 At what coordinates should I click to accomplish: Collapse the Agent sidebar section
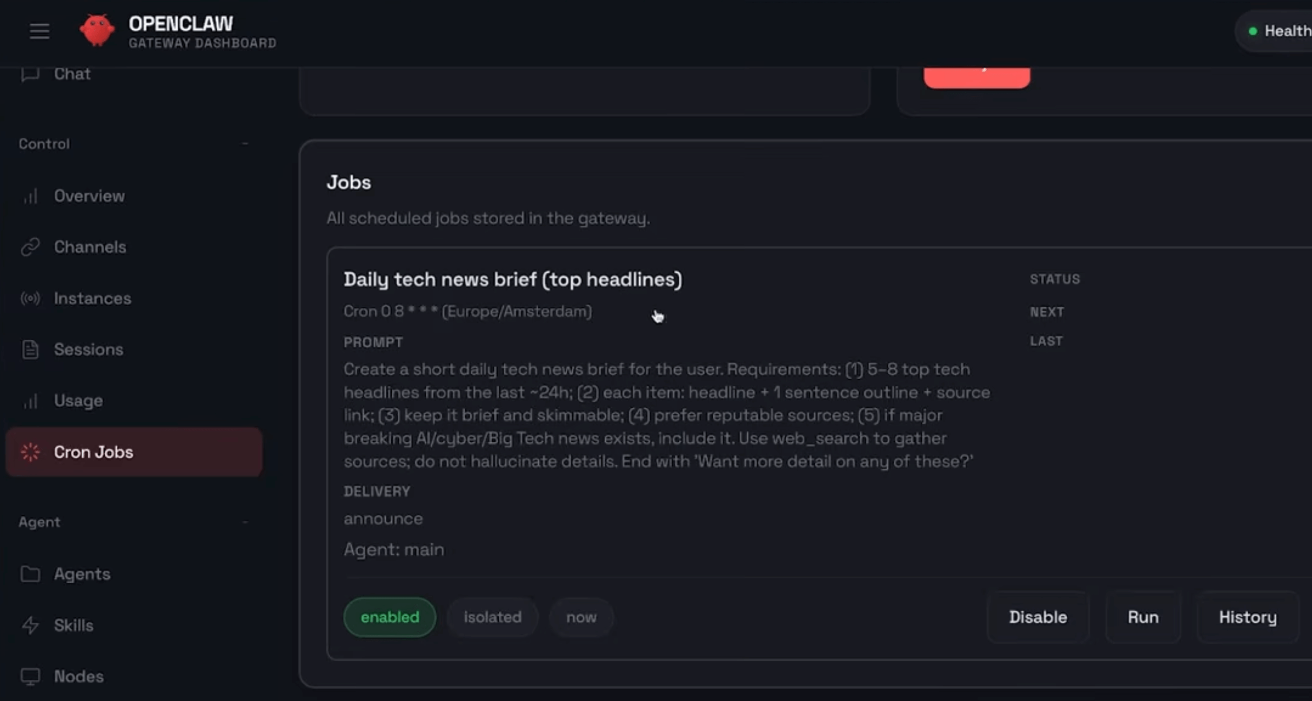point(245,521)
